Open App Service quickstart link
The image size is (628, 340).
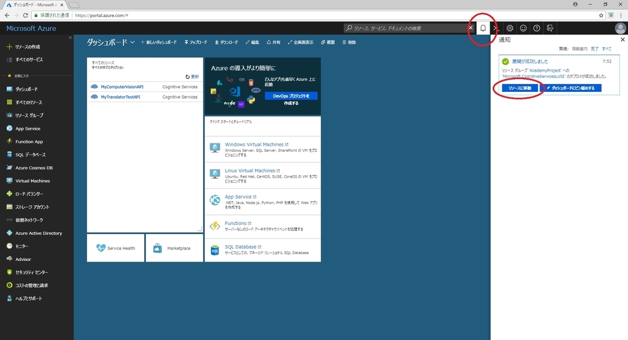pyautogui.click(x=238, y=197)
